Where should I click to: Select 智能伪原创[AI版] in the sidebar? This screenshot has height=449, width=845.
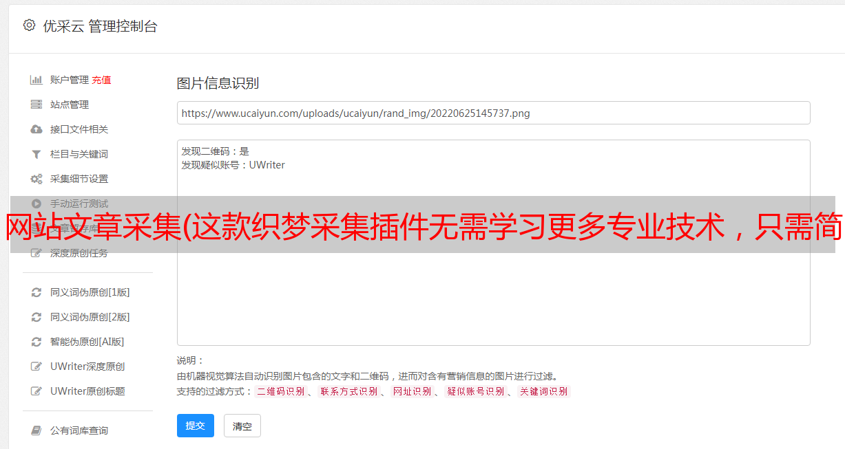tap(87, 342)
